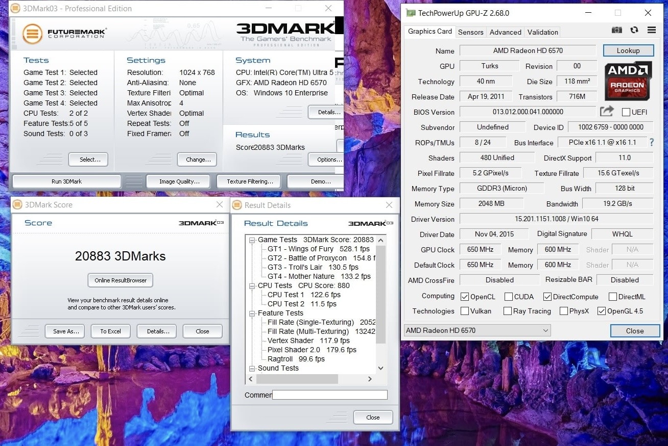
Task: Click the GPU-Z title bar app icon
Action: [411, 13]
